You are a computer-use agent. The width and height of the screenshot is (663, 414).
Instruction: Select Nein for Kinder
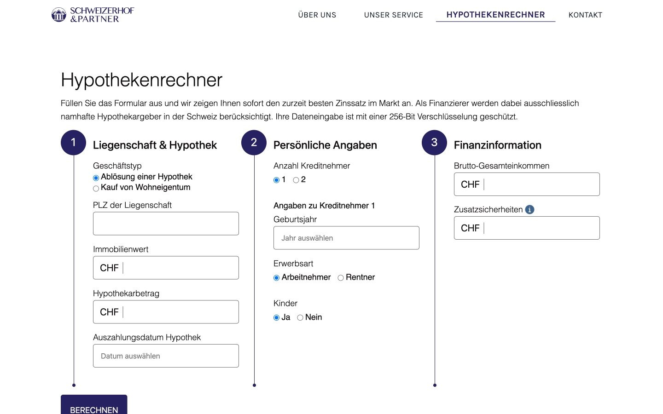pyautogui.click(x=300, y=318)
